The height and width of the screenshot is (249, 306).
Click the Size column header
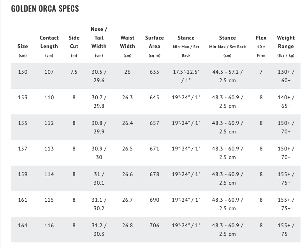[23, 47]
